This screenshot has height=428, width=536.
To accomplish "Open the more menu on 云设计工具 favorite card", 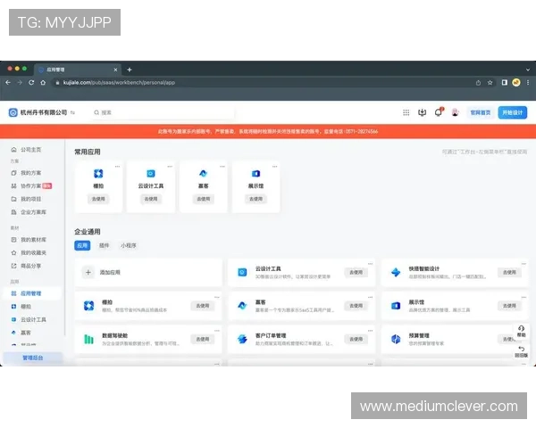I will [170, 167].
